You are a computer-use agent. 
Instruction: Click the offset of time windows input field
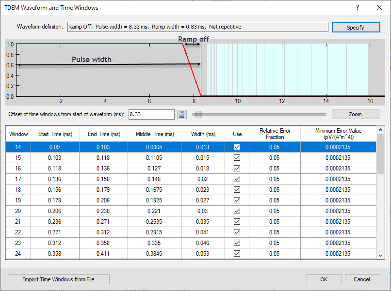(151, 114)
